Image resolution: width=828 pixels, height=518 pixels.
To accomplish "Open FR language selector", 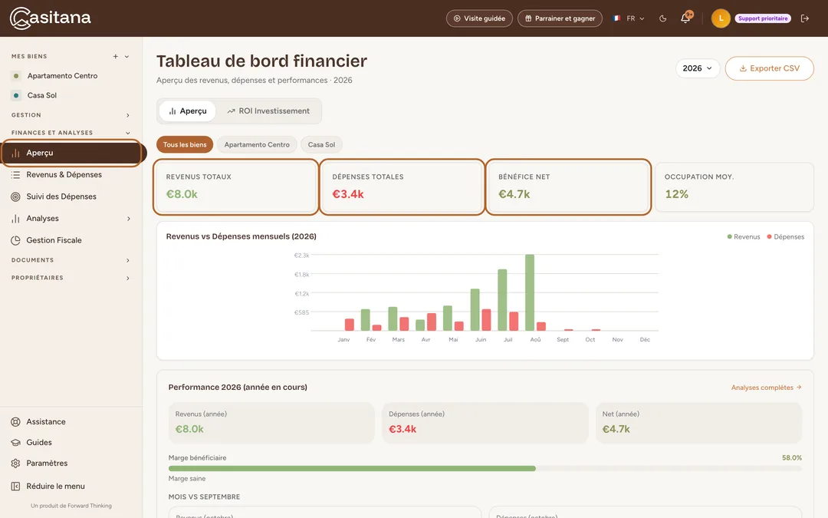I will (629, 18).
